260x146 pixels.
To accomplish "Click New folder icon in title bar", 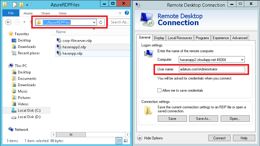I will 22,5.
